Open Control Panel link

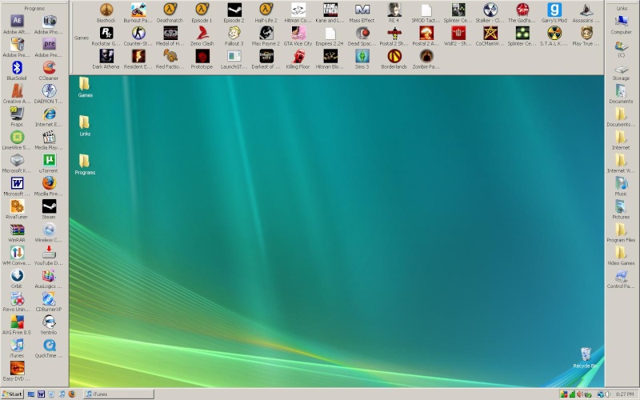(x=621, y=278)
